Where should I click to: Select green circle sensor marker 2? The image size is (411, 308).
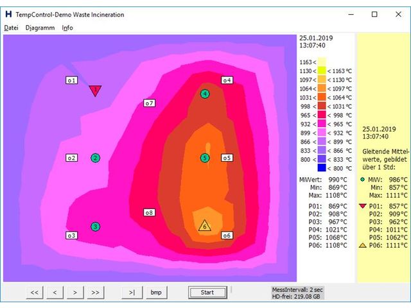(x=95, y=158)
